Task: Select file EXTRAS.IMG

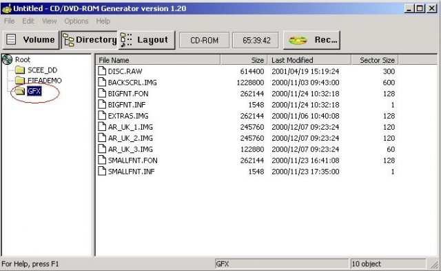Action: (128, 116)
